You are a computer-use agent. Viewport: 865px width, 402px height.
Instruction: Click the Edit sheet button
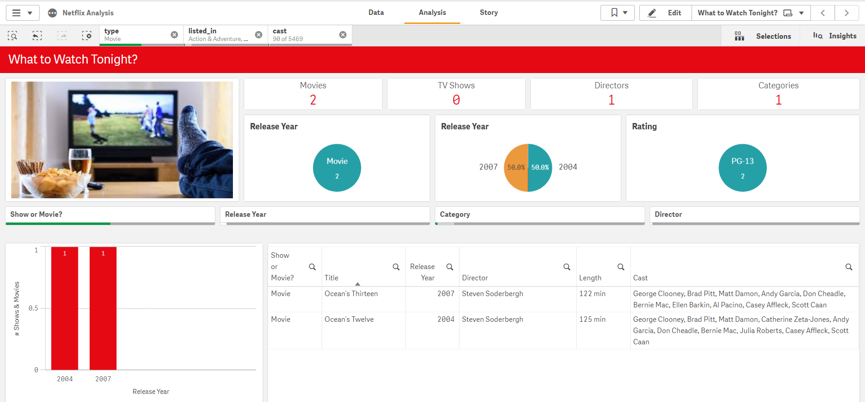pos(665,13)
